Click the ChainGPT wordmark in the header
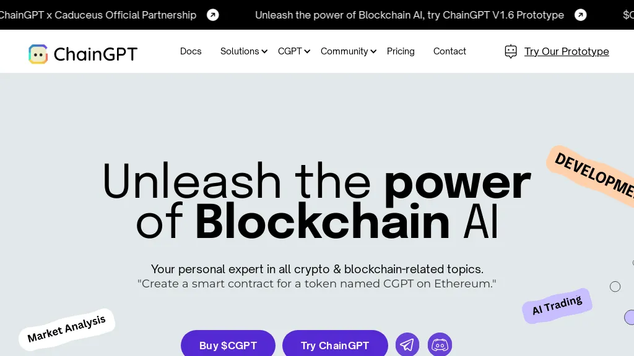The image size is (634, 356). 96,54
